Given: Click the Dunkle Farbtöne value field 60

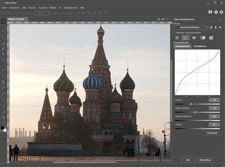Looking at the screenshot, I should (214, 116).
